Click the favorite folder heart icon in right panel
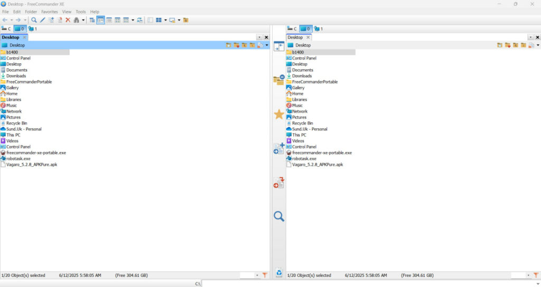Screen dimensions: 541x287 (x=508, y=45)
